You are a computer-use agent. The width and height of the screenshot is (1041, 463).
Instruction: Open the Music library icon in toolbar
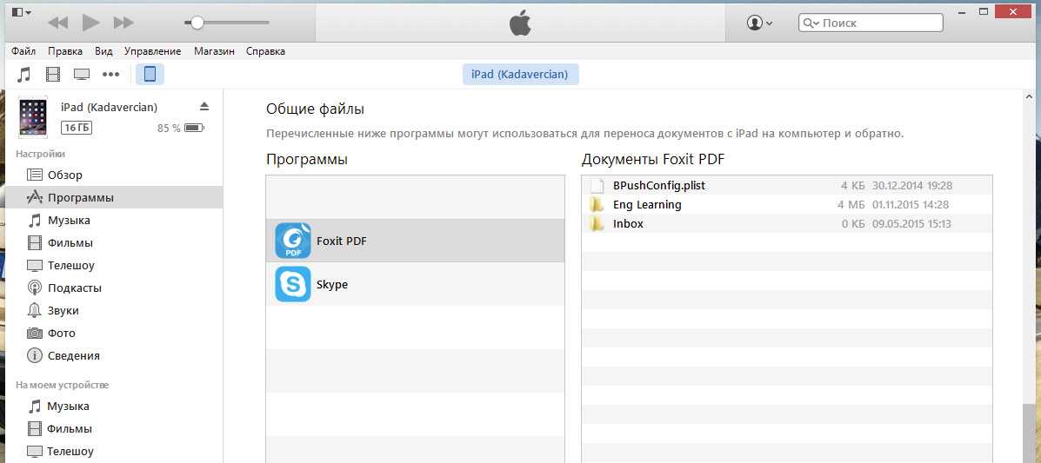24,74
